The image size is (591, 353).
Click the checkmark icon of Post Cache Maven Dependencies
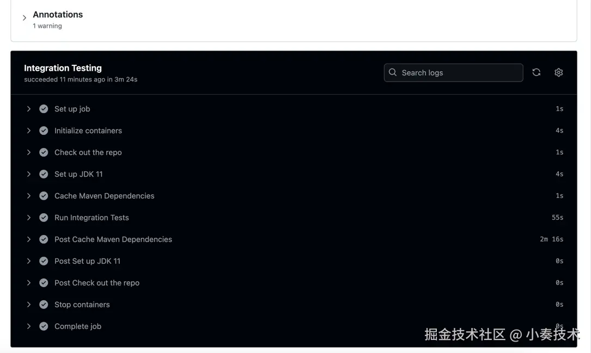click(x=44, y=239)
